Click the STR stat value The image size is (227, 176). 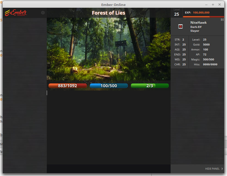pyautogui.click(x=183, y=40)
